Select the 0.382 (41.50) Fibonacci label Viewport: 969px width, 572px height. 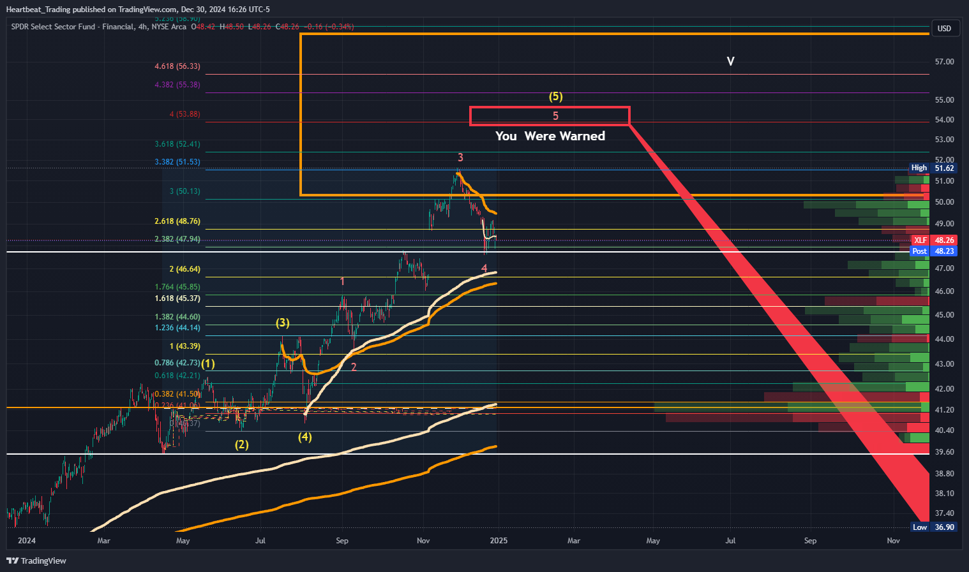177,394
